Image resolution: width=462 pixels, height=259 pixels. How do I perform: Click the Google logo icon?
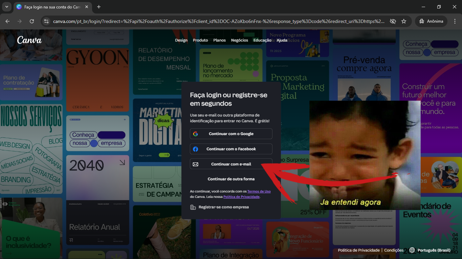[196, 134]
